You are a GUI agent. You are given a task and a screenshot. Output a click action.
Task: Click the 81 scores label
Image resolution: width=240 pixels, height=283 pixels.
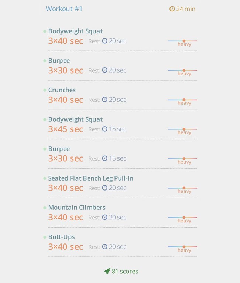(x=125, y=271)
